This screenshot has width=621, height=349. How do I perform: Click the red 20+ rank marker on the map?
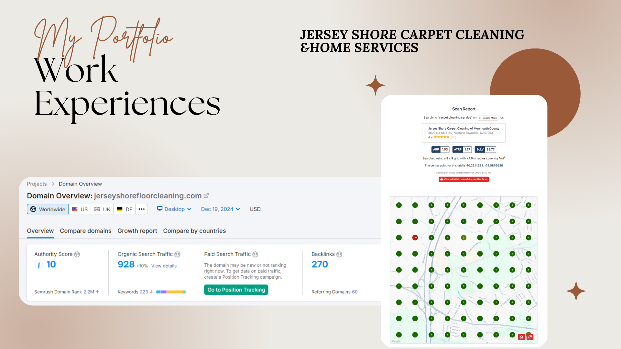click(415, 238)
